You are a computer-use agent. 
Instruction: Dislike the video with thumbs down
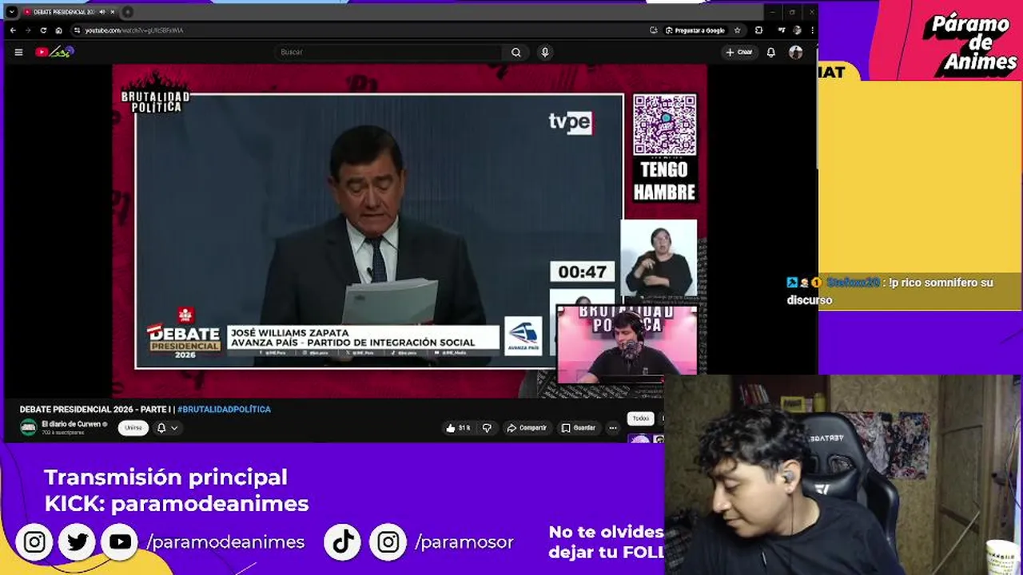tap(487, 428)
